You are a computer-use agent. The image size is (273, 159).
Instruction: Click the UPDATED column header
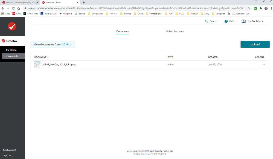213,57
